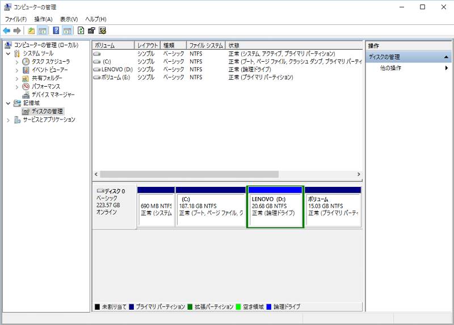
Task: Open the ヘルプ(H) menu
Action: [96, 19]
